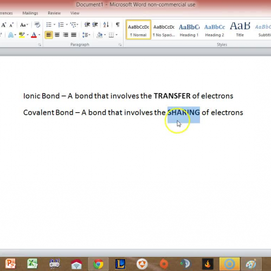Open numbering library dropdown arrow

(x=67, y=24)
